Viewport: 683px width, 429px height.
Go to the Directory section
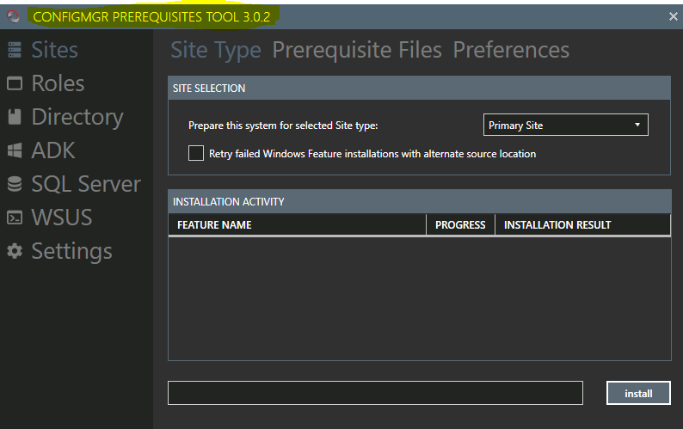(77, 118)
